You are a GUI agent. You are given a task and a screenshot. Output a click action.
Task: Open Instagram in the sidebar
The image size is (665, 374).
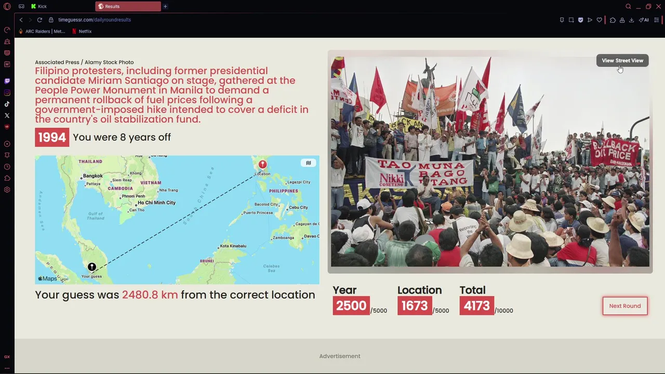(x=7, y=92)
